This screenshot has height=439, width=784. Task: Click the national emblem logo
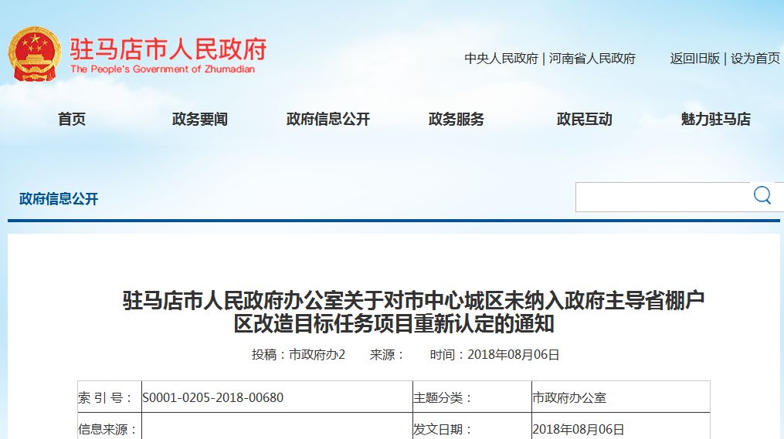point(34,54)
